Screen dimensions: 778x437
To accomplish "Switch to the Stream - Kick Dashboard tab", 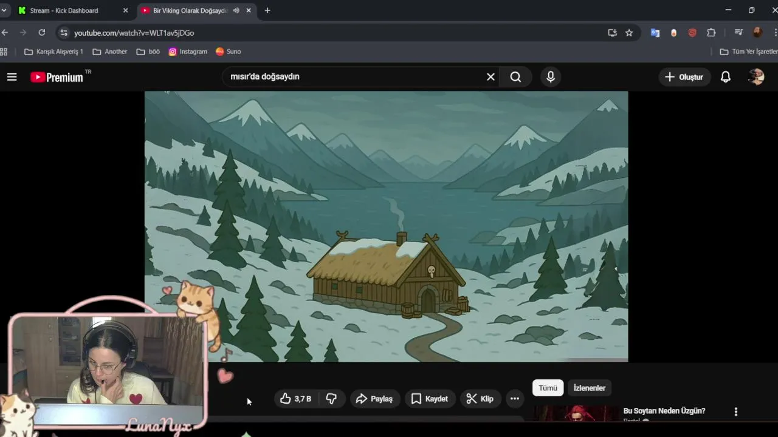I will pyautogui.click(x=64, y=10).
